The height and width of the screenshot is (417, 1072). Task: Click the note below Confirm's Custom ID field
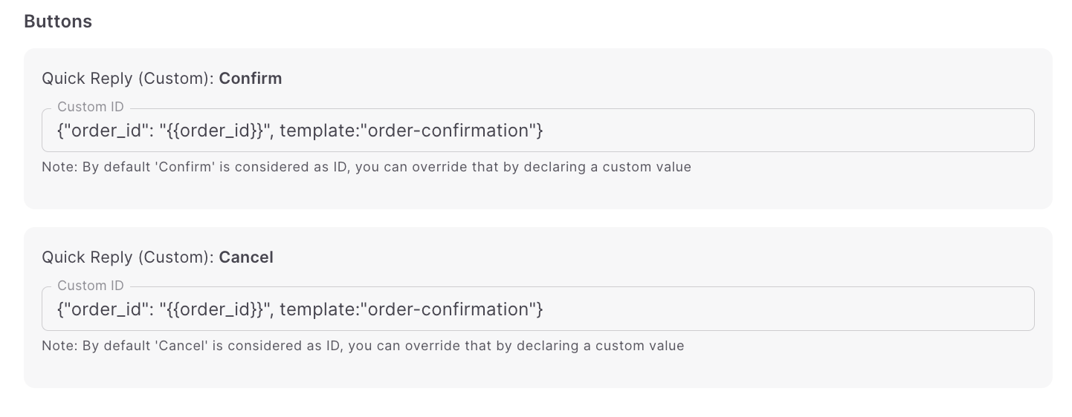pyautogui.click(x=367, y=167)
